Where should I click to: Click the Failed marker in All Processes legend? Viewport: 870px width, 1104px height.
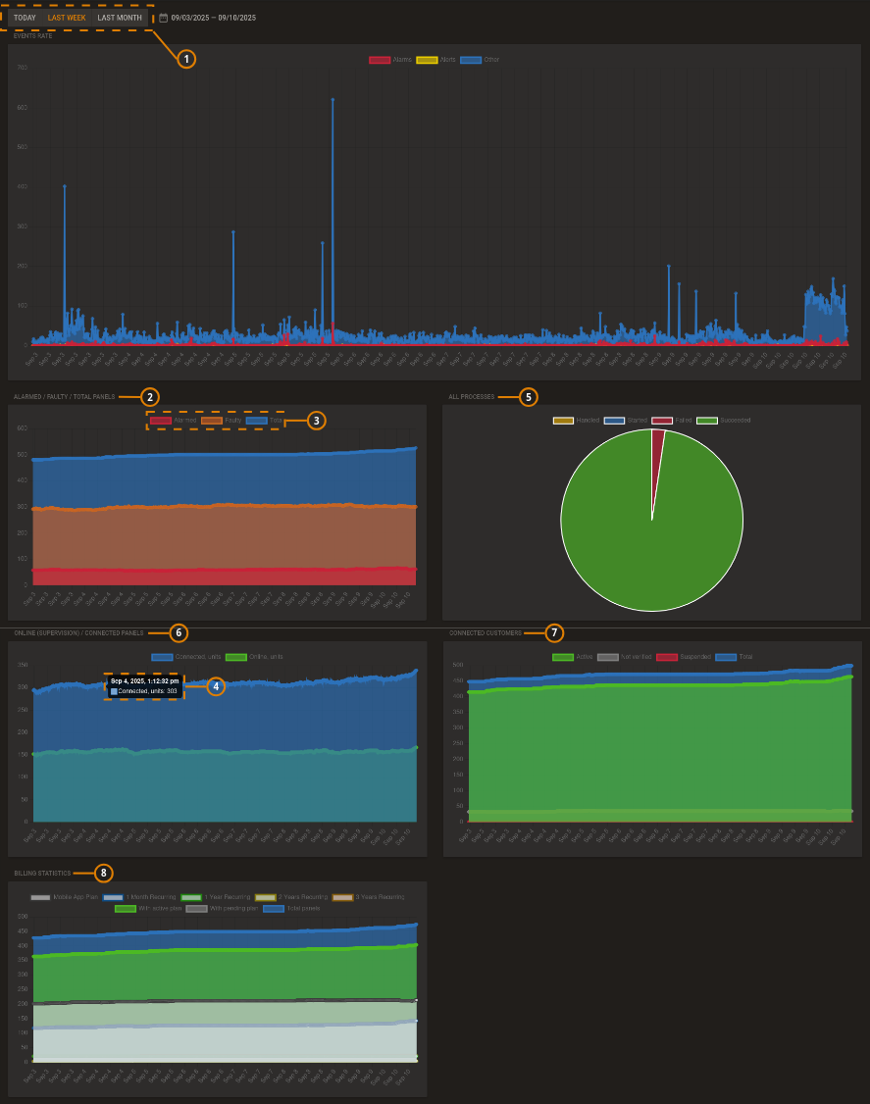click(x=662, y=420)
